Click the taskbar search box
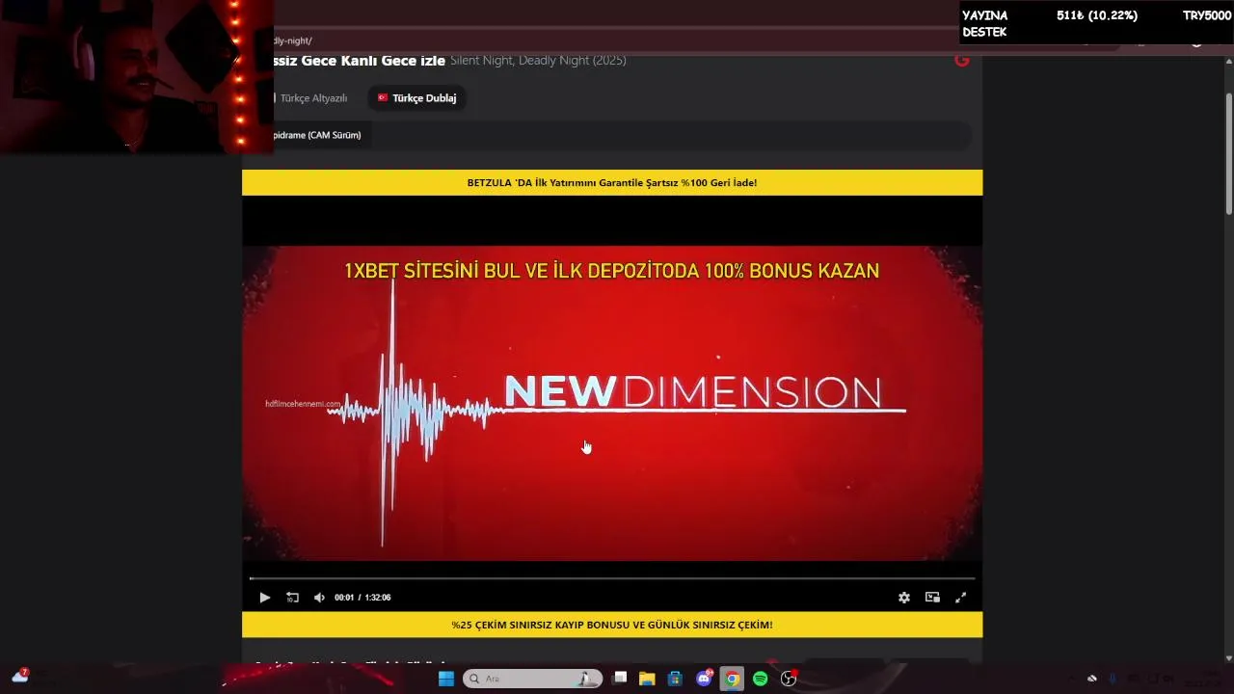Viewport: 1234px width, 694px height. coord(532,679)
